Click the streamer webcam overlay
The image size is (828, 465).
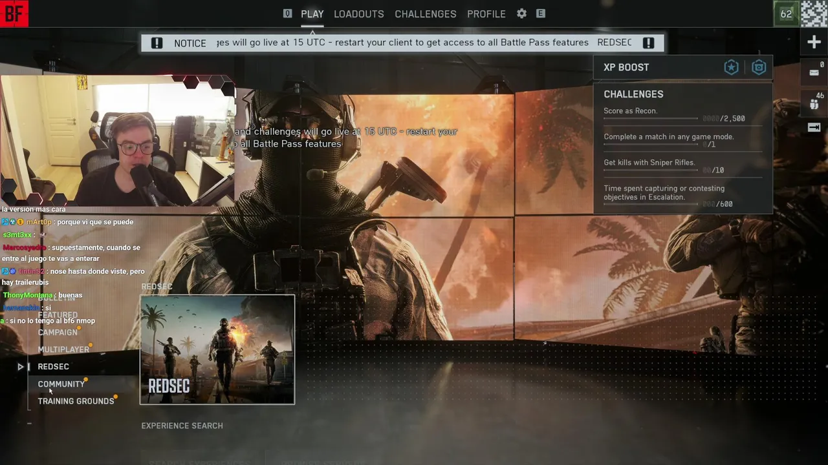118,141
